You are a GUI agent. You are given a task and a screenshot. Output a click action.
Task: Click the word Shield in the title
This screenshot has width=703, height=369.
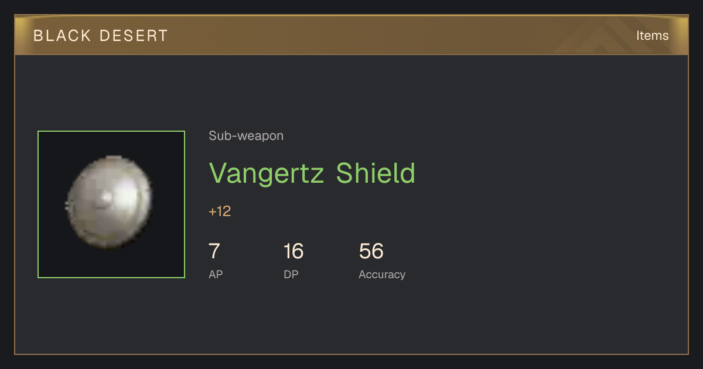pyautogui.click(x=376, y=173)
